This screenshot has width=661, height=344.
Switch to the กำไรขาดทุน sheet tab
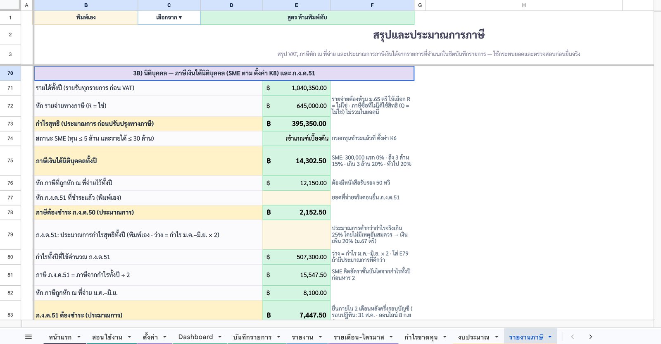click(421, 337)
